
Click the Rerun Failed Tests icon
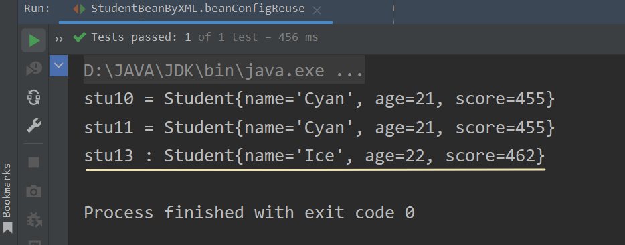tap(34, 70)
